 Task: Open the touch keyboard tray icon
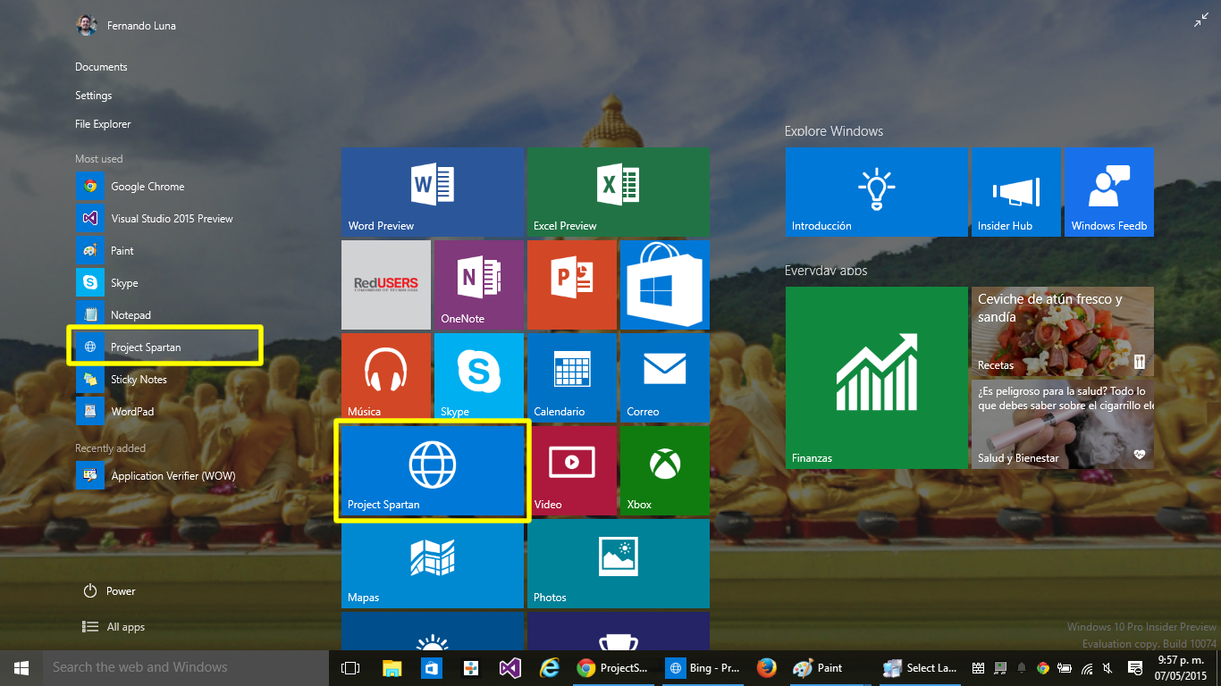click(979, 667)
